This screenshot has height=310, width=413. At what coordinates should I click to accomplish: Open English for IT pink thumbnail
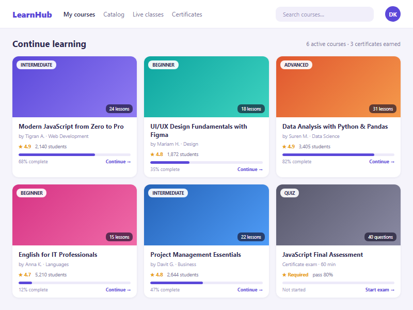click(74, 215)
